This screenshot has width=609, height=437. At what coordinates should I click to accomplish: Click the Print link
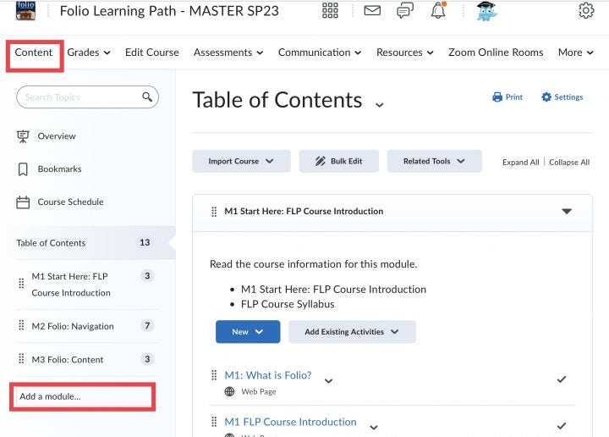click(x=514, y=97)
